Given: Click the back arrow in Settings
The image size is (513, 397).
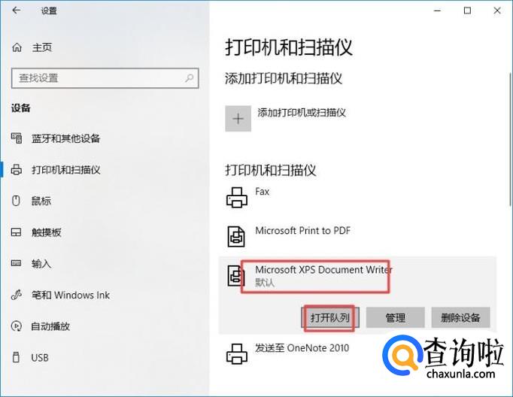Looking at the screenshot, I should 16,11.
